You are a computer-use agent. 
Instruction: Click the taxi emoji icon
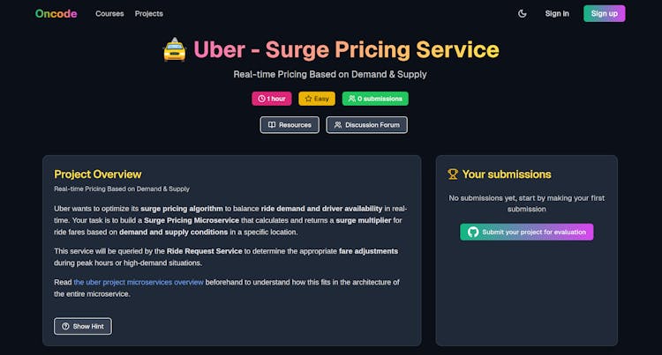[x=175, y=49]
